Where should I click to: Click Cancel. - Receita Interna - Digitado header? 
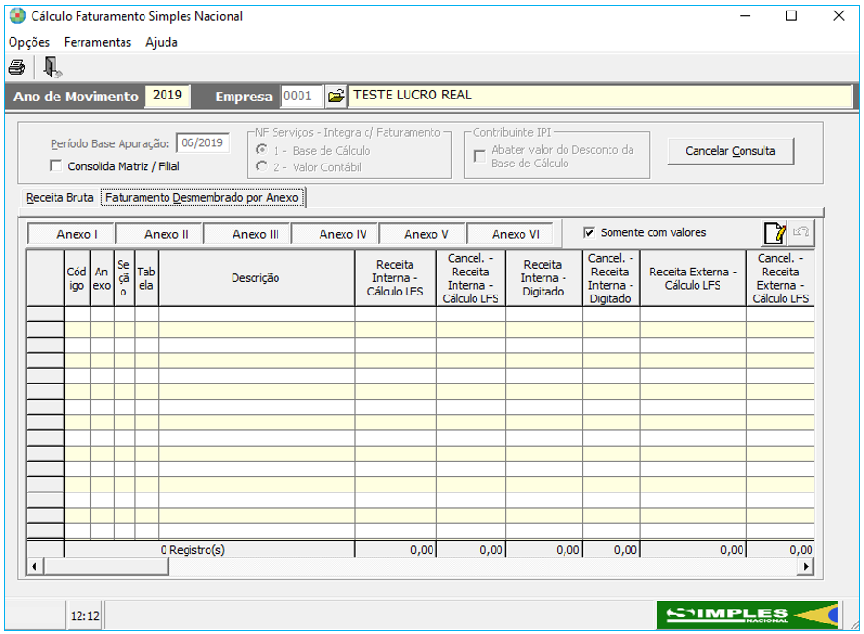tap(611, 278)
